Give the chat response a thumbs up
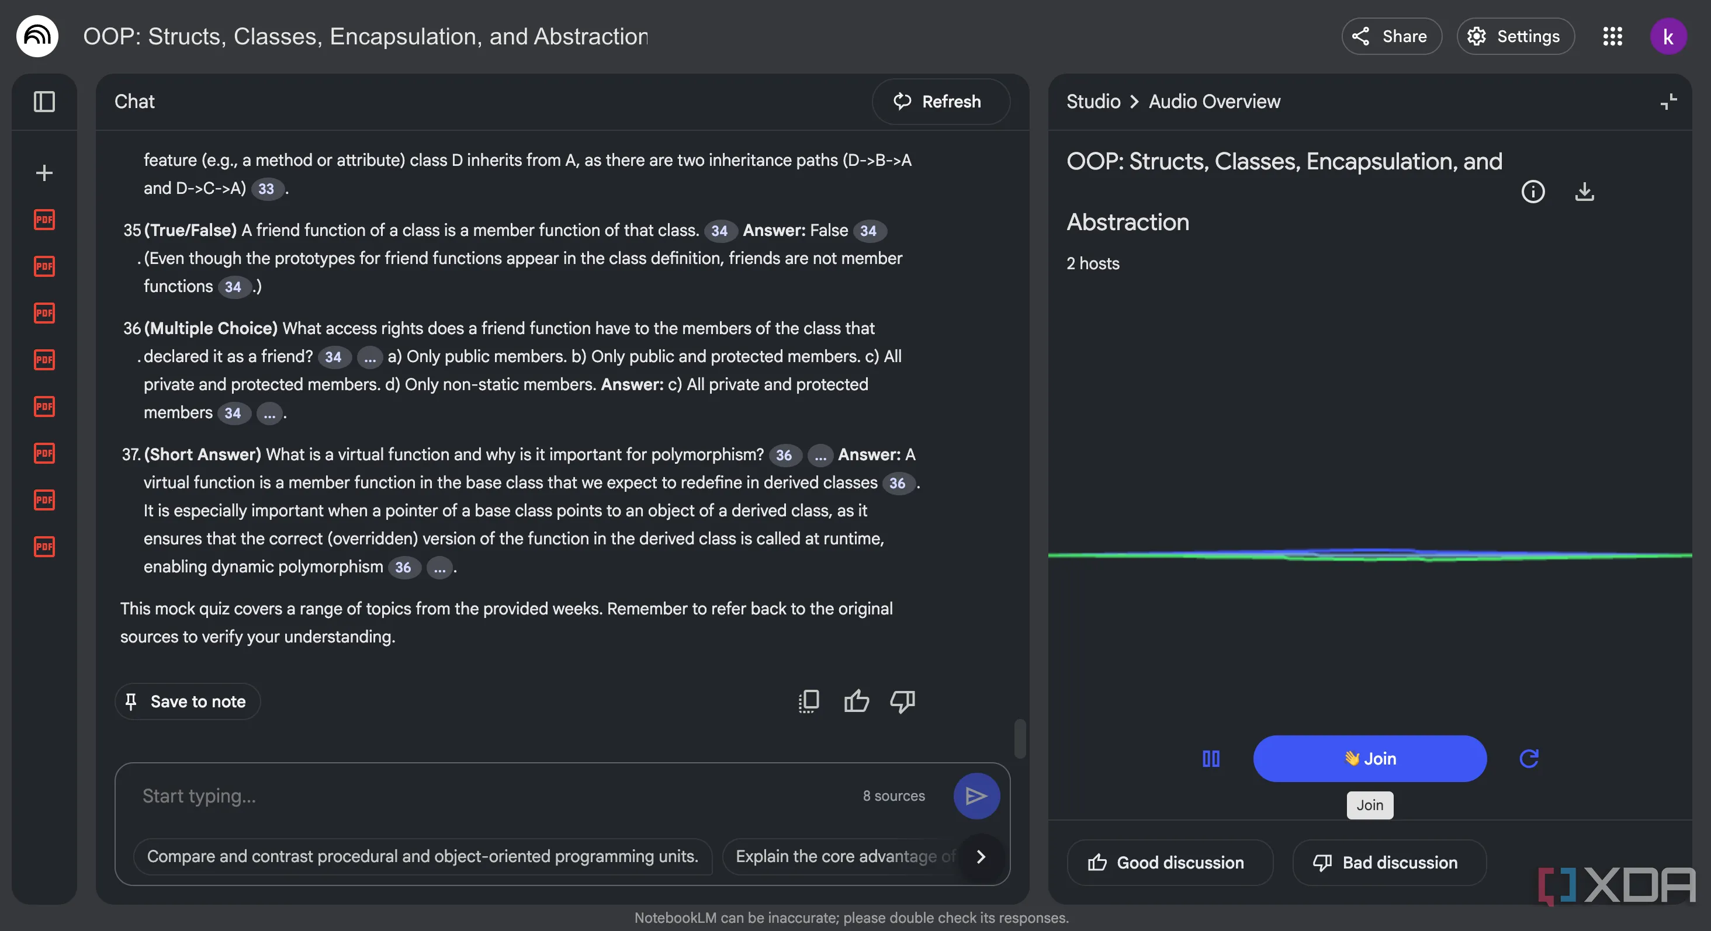1711x931 pixels. [x=856, y=701]
